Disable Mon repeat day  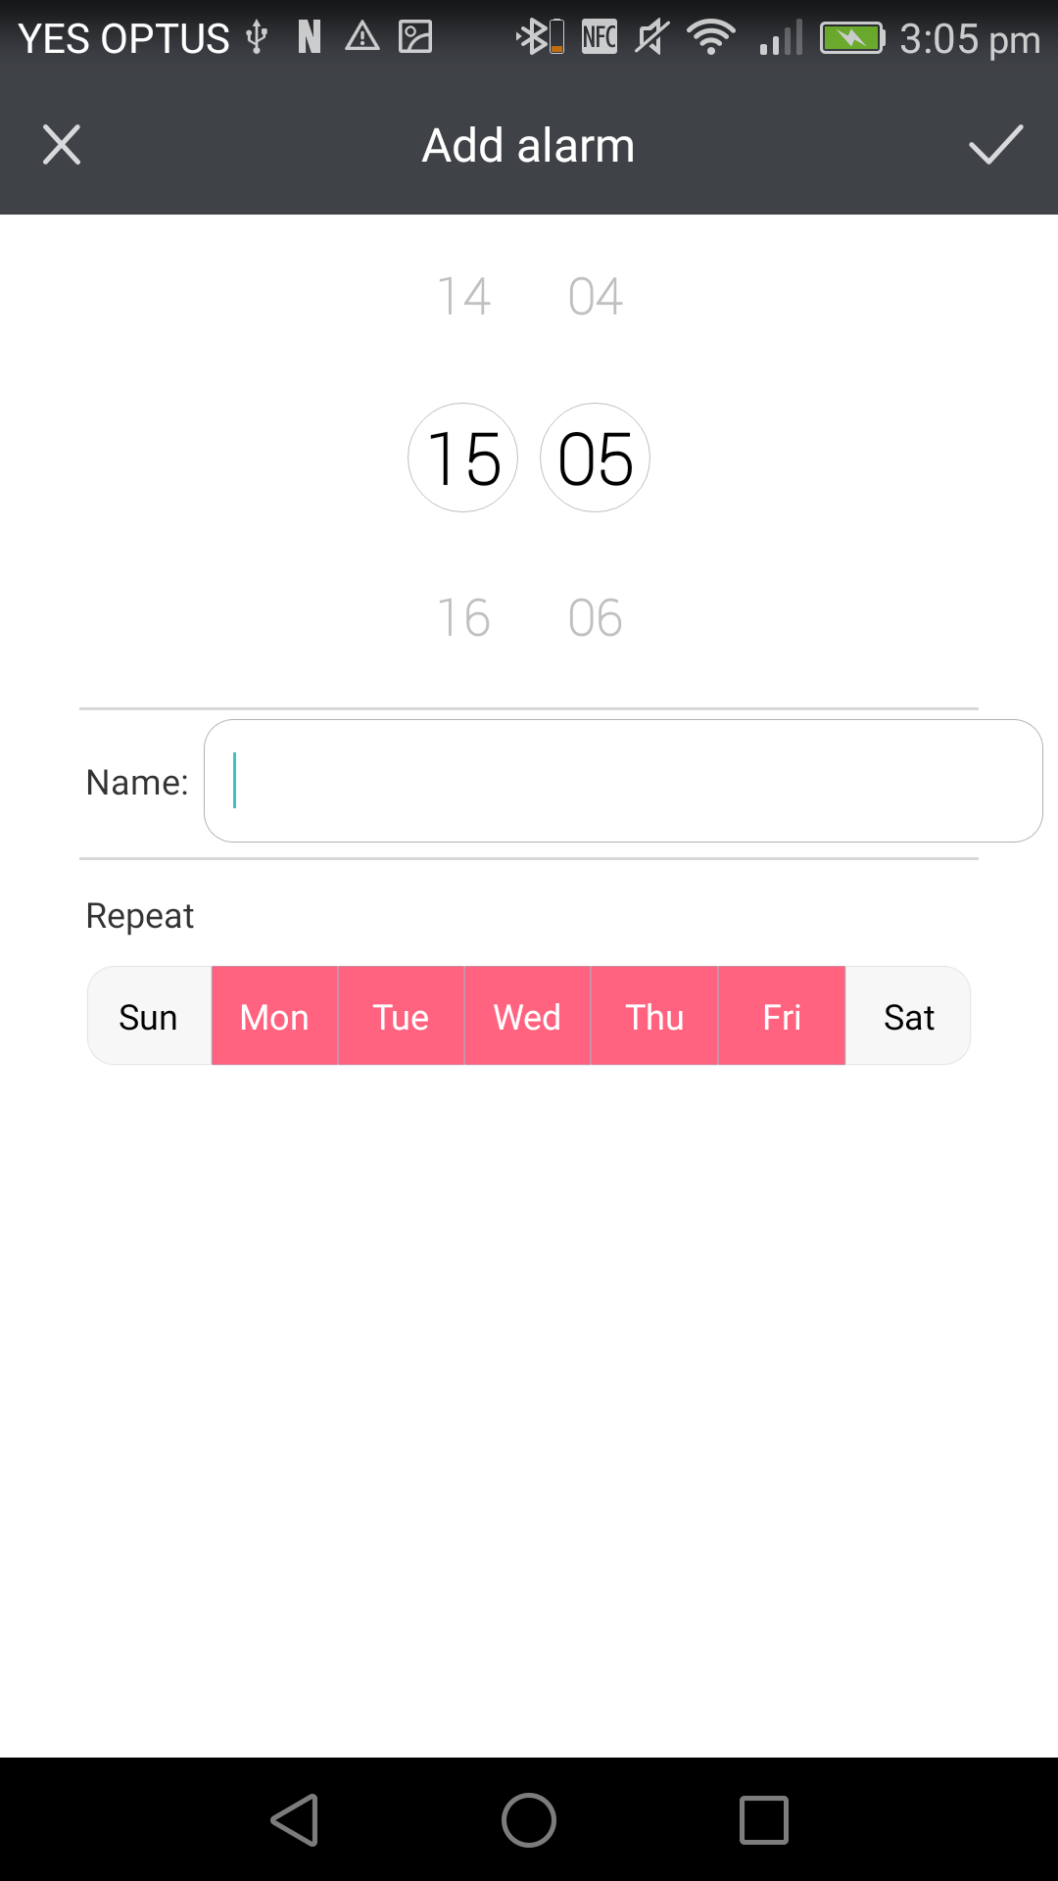pos(274,1016)
